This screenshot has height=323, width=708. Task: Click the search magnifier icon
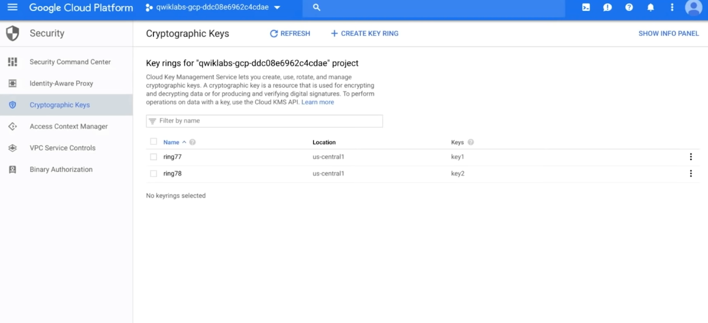317,7
